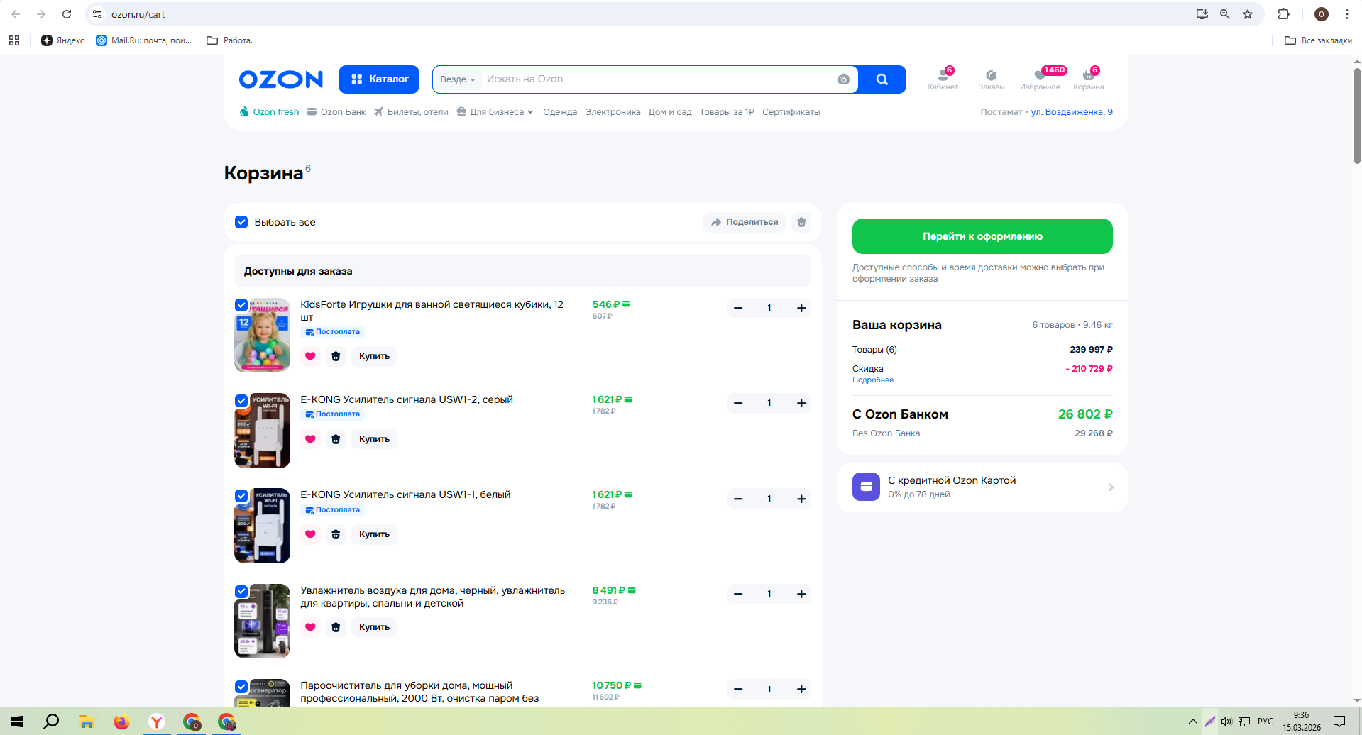Bookmark this page with star icon
Viewport: 1362px width, 735px height.
coord(1248,14)
